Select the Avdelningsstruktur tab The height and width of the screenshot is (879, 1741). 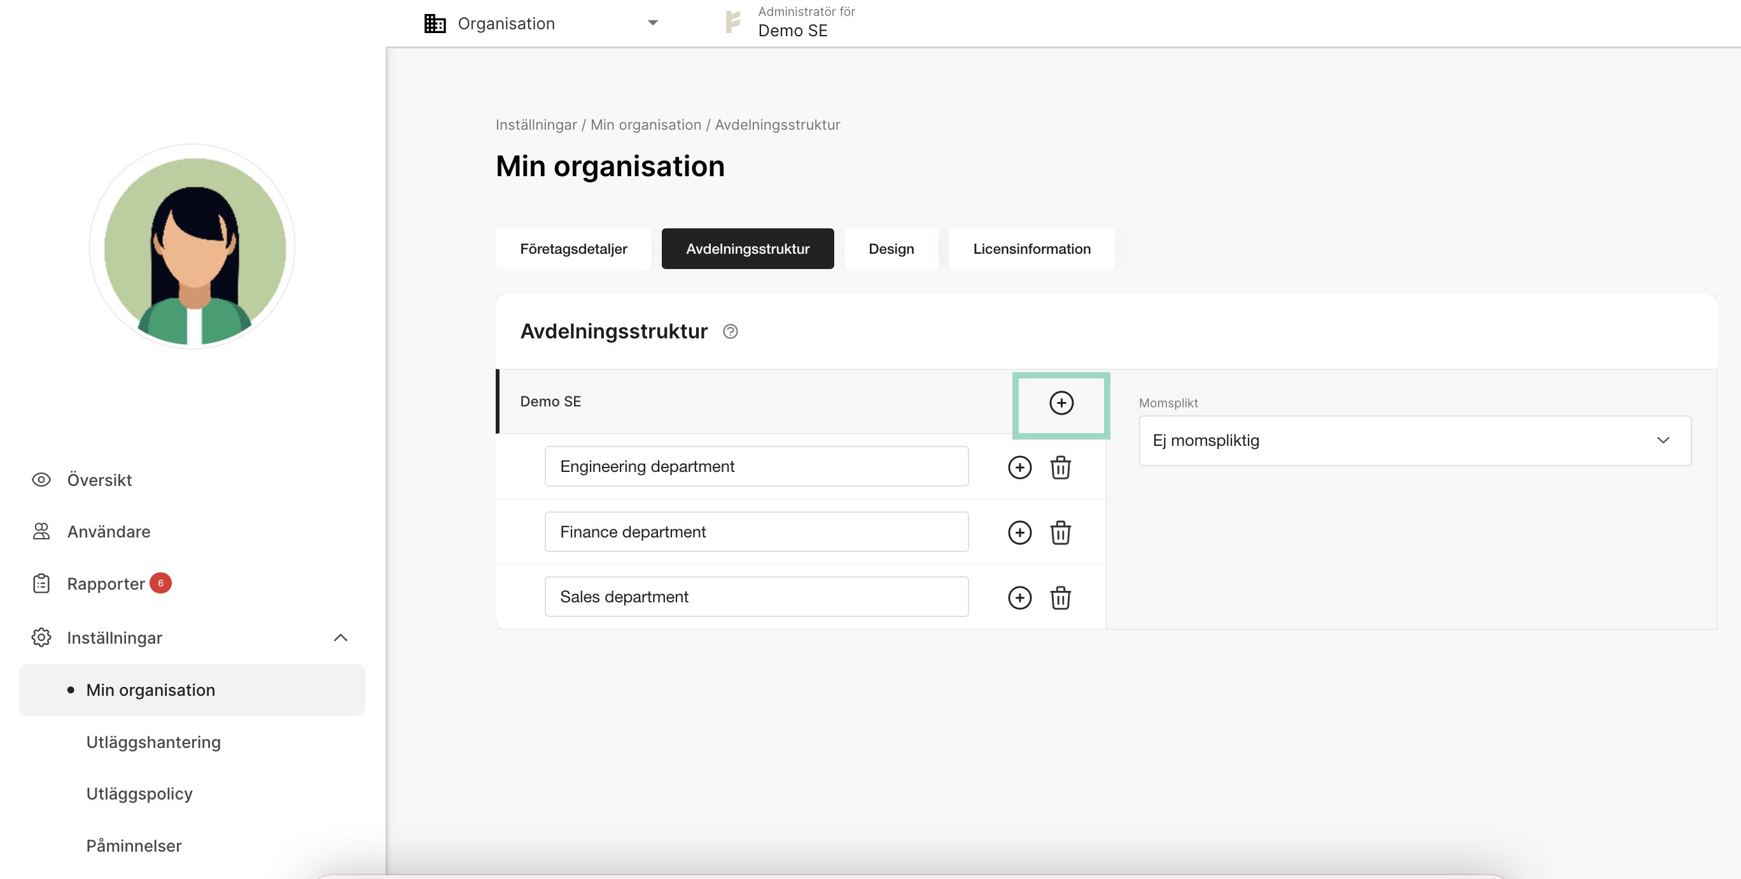click(748, 249)
